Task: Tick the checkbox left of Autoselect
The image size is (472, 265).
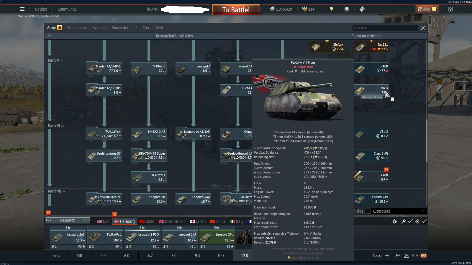Action: click(367, 211)
